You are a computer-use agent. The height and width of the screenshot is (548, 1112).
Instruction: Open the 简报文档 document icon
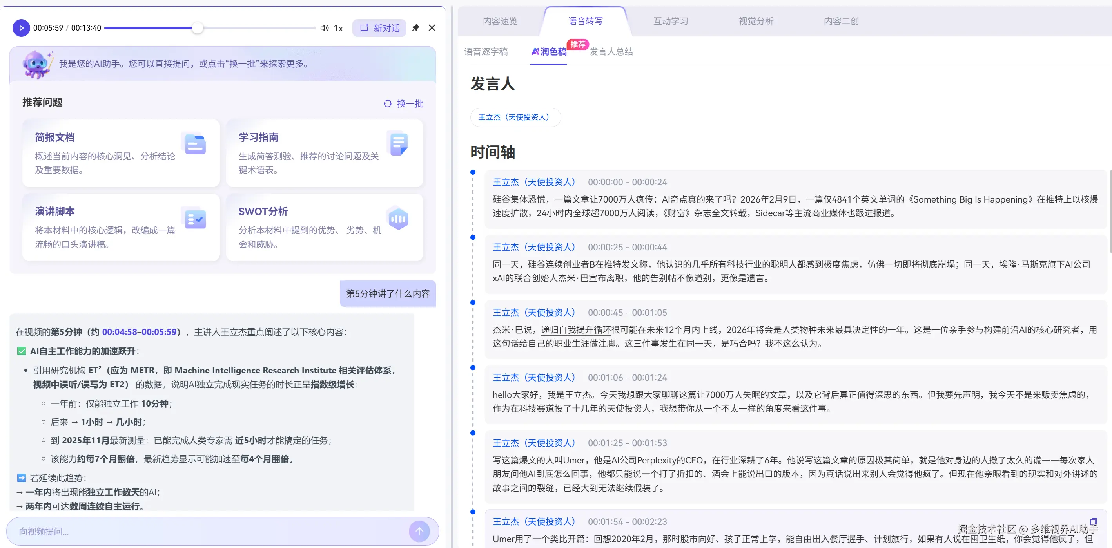tap(195, 145)
